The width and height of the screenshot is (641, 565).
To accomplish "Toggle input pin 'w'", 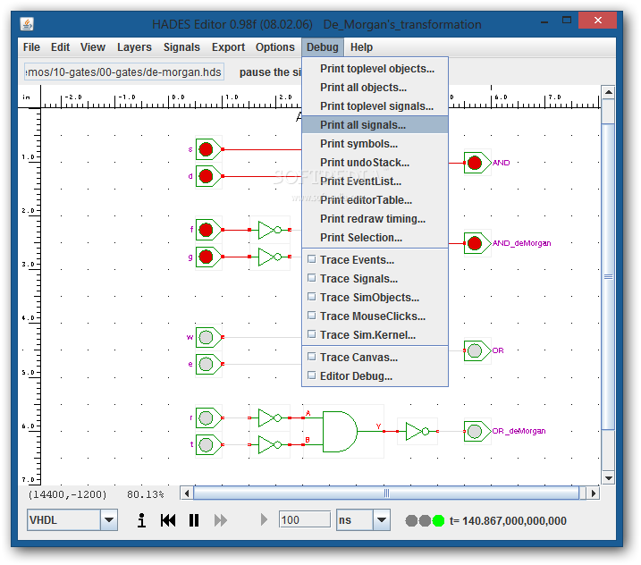I will tap(206, 337).
